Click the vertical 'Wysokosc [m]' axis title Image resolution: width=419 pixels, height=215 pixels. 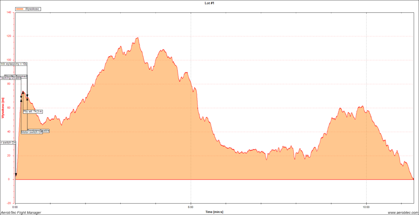pyautogui.click(x=3, y=108)
